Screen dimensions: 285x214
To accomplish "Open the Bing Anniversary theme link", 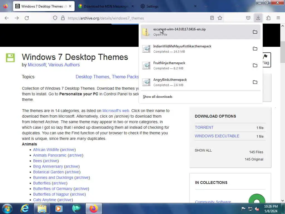I will tap(48, 166).
